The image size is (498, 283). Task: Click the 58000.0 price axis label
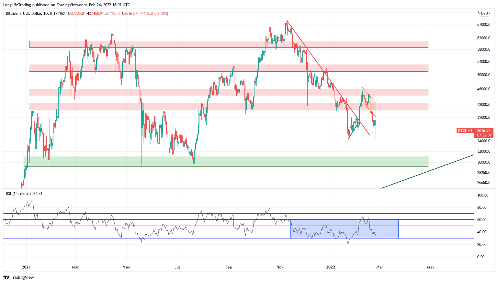coord(484,49)
